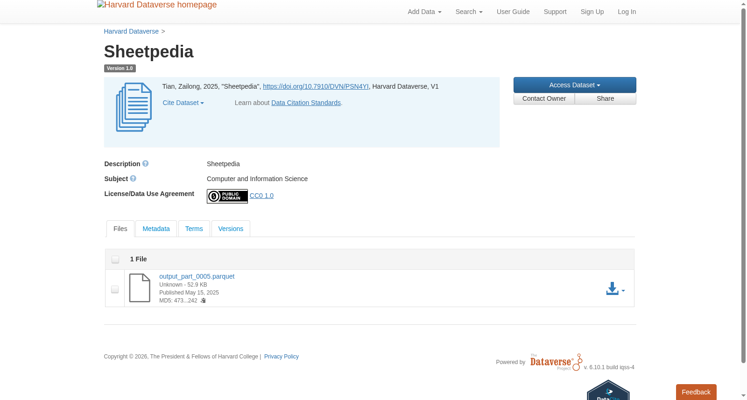Screen dimensions: 747x400
Task: Click the 'Unknown - 52.9 KB' file size text
Action: click(x=183, y=285)
